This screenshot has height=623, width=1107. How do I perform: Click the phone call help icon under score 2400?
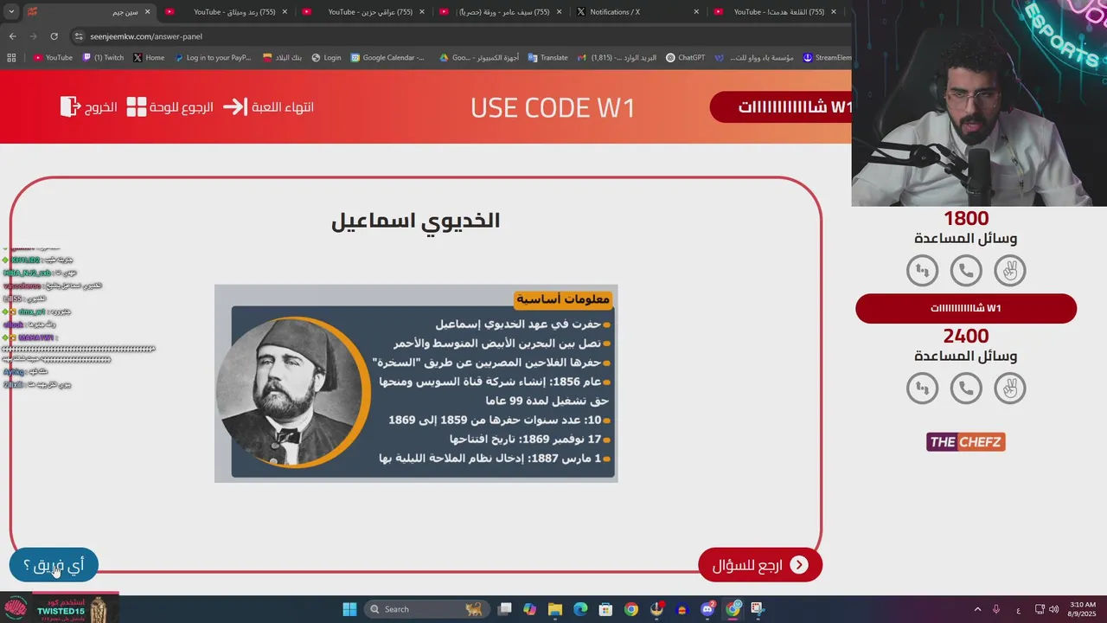pos(966,389)
